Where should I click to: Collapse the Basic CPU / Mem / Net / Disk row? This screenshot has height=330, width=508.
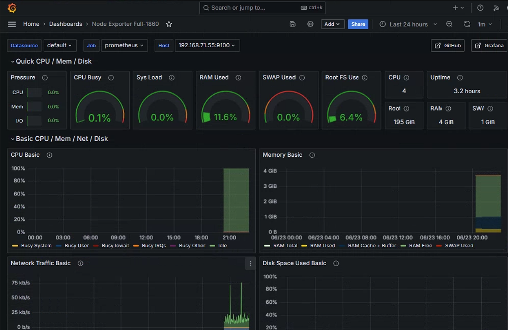[59, 139]
